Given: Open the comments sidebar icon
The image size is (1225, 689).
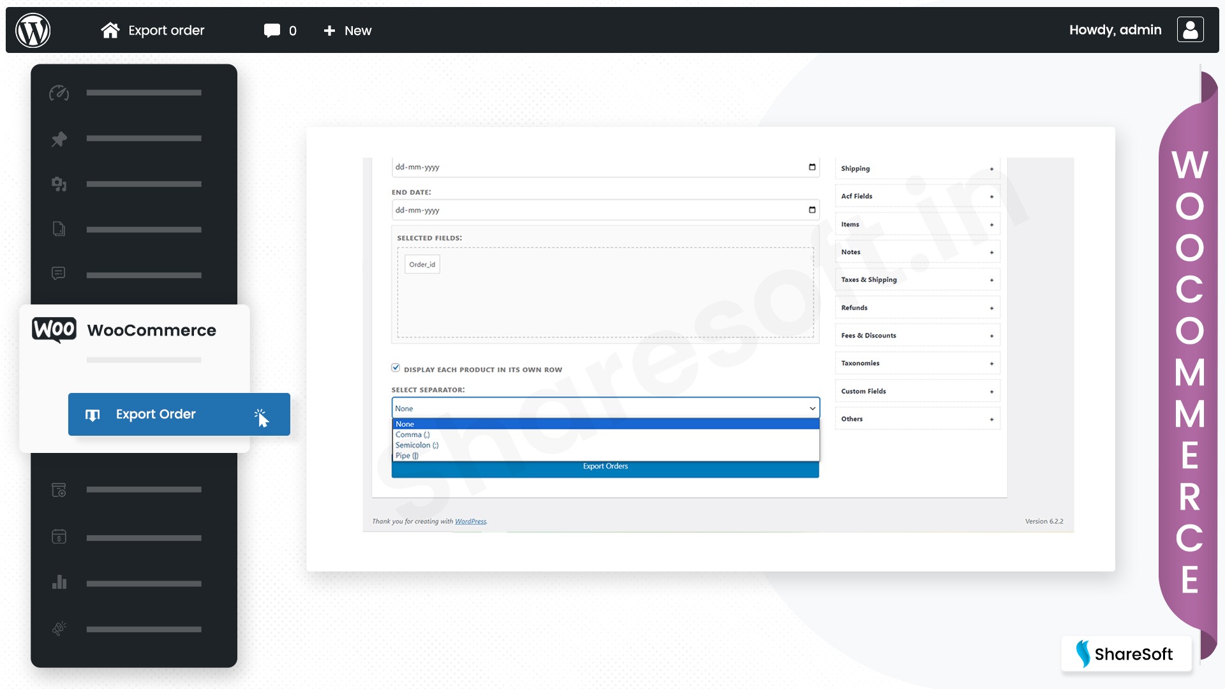Looking at the screenshot, I should [59, 274].
